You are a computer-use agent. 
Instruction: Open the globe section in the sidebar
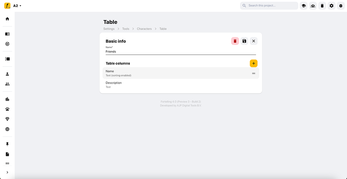tap(7, 129)
